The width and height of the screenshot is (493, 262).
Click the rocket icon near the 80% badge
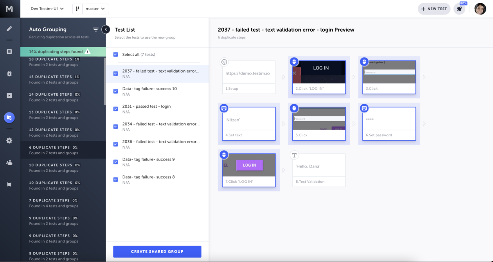459,9
